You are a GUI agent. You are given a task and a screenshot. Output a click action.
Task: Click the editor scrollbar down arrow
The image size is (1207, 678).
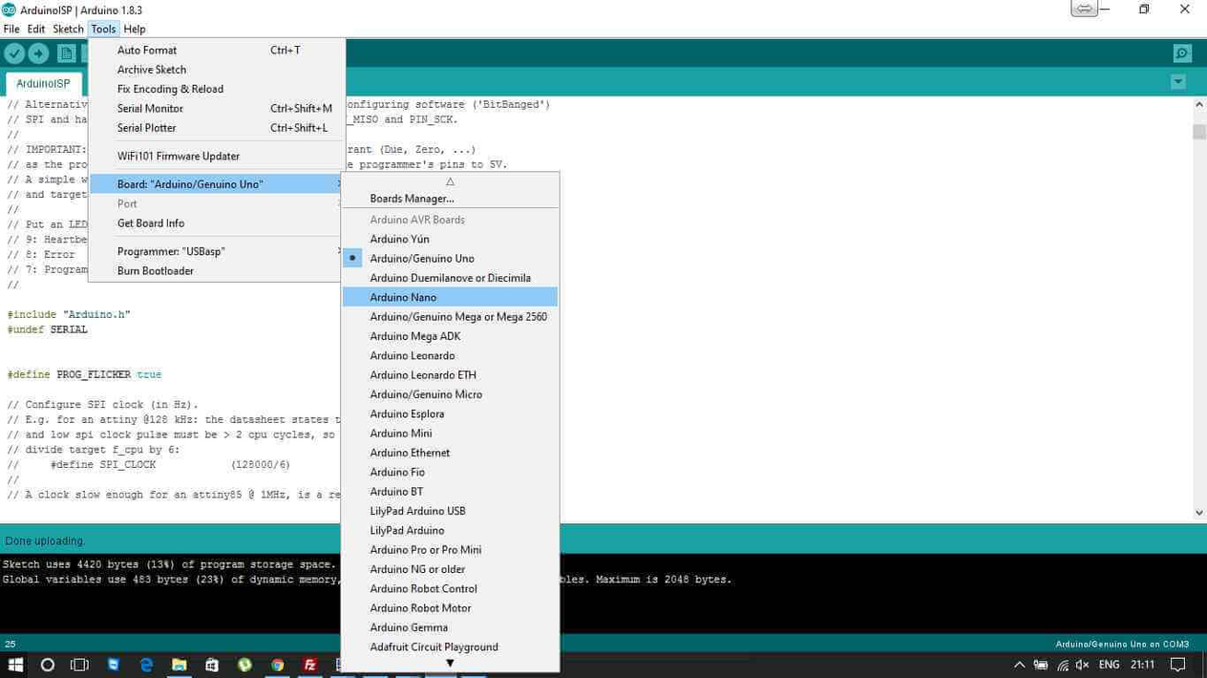tap(1199, 513)
